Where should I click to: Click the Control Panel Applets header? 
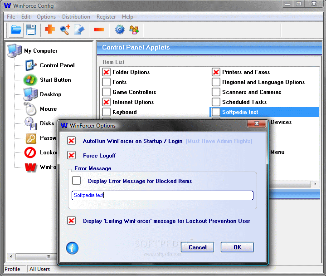[209, 48]
